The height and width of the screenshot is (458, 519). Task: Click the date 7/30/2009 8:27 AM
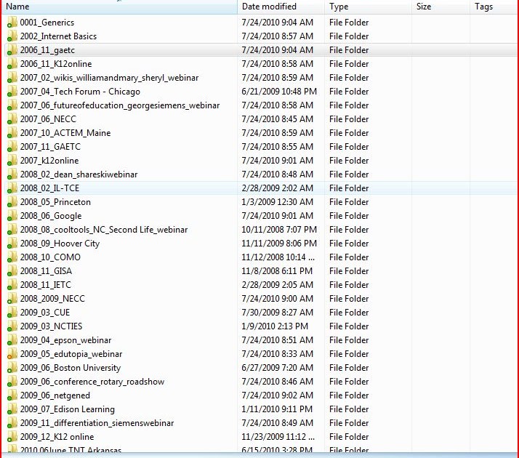click(278, 313)
